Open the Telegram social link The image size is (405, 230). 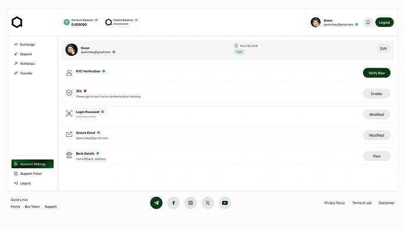(x=156, y=203)
